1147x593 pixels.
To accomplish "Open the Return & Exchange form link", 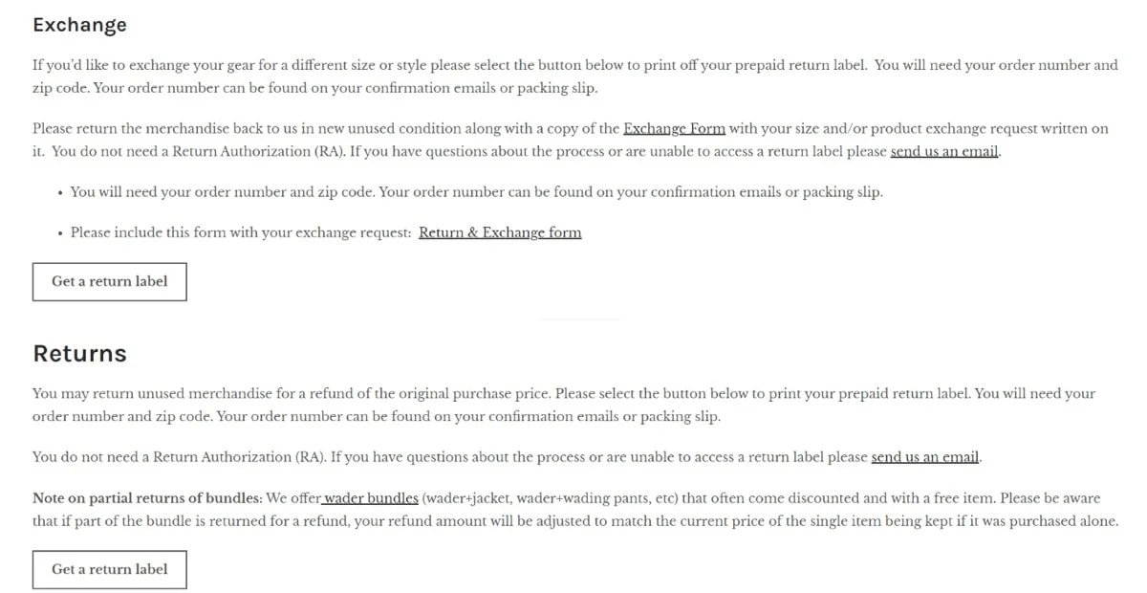I will [500, 232].
